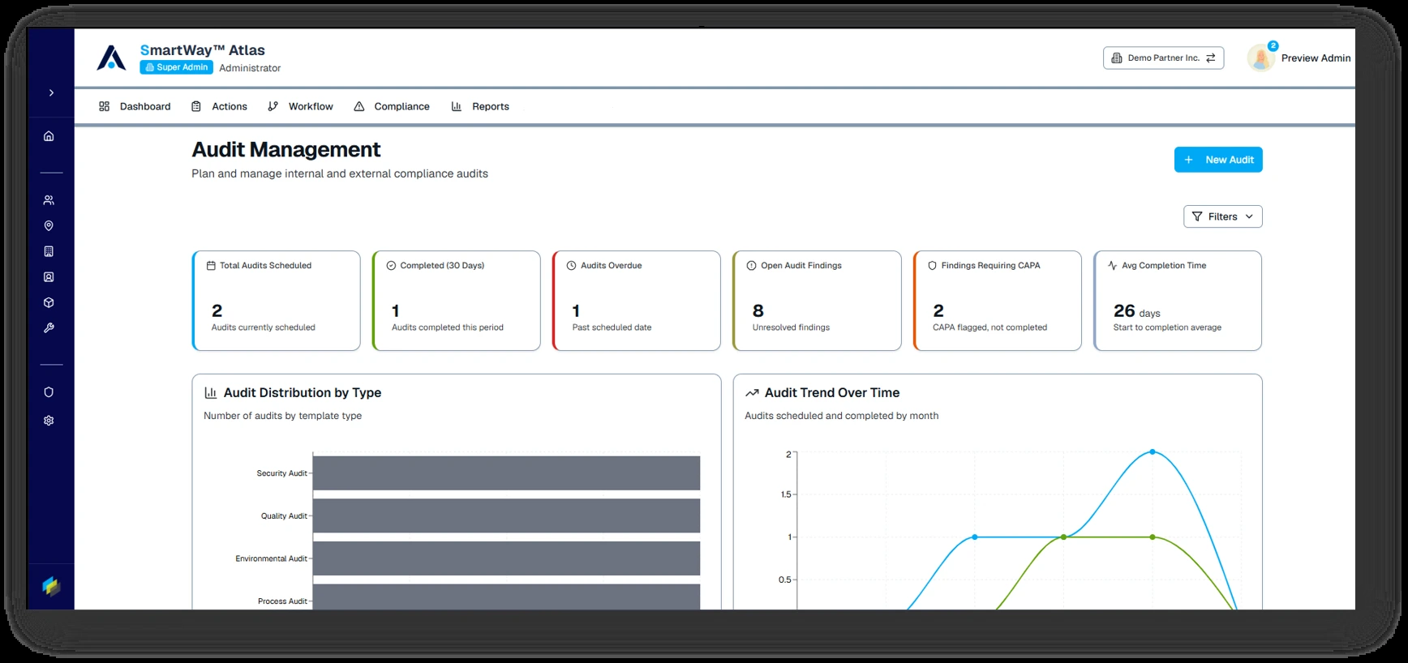Click the Audit Management heading
The height and width of the screenshot is (663, 1408).
point(286,150)
